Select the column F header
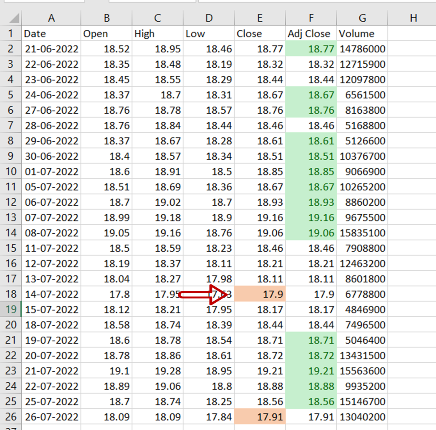Viewport: 436px width, 430px height. coord(311,18)
